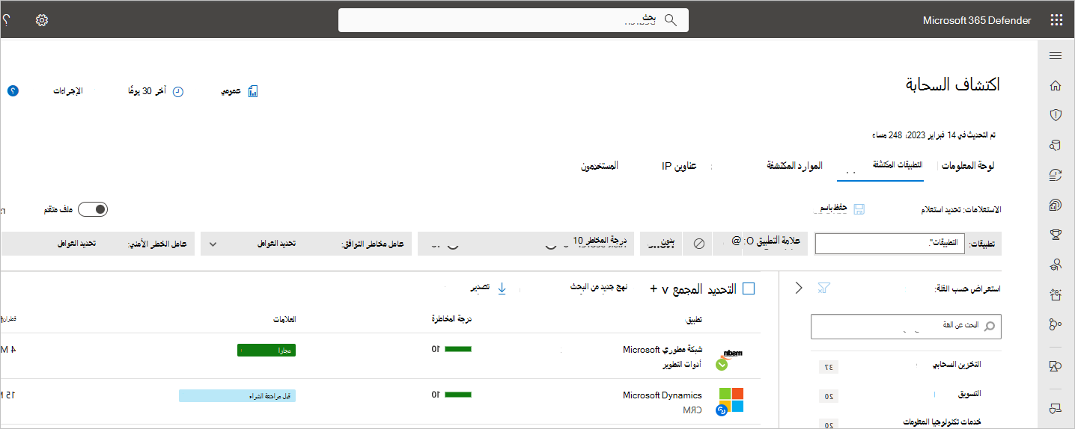Switch to the التطبيقات المكتشفة discovered apps tab

coord(897,165)
